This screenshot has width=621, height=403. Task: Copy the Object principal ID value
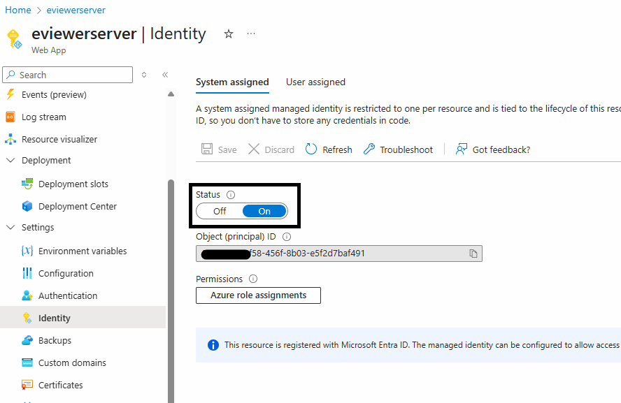pos(473,253)
